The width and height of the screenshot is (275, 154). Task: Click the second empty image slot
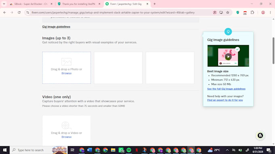(118, 68)
